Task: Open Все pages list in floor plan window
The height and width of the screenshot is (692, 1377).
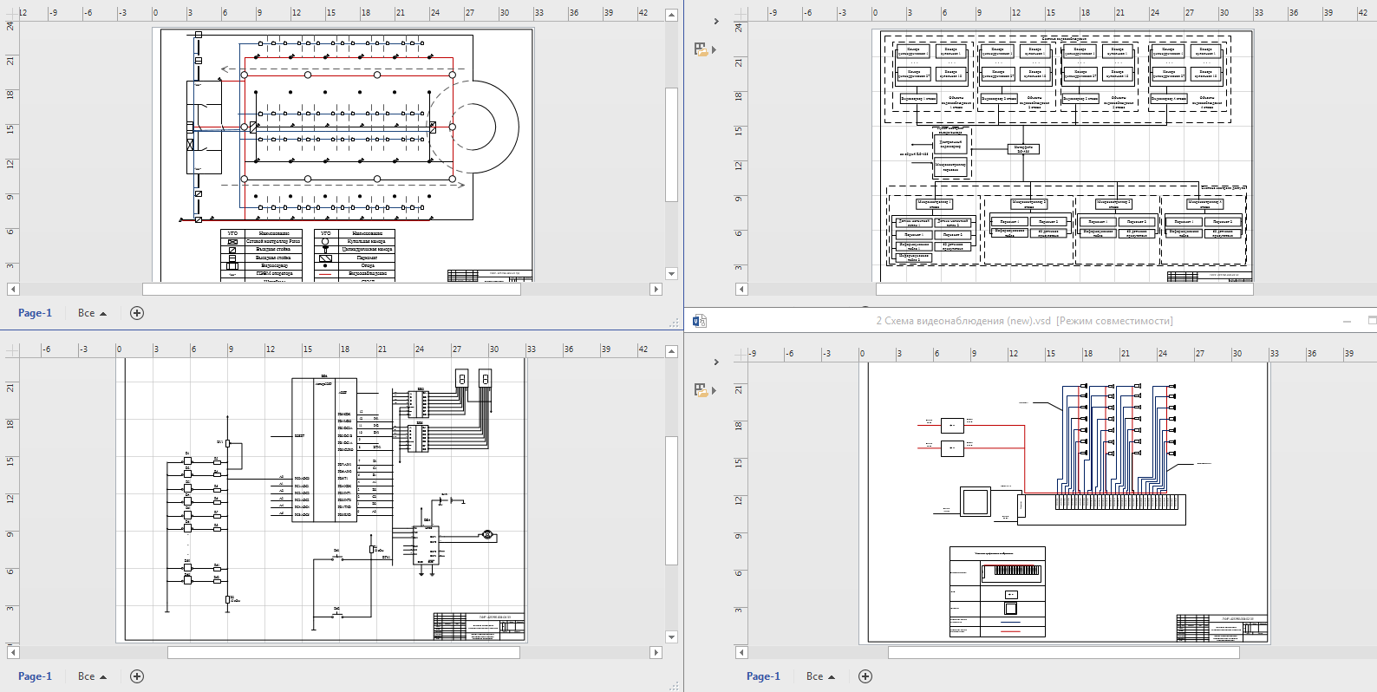Action: pyautogui.click(x=92, y=313)
